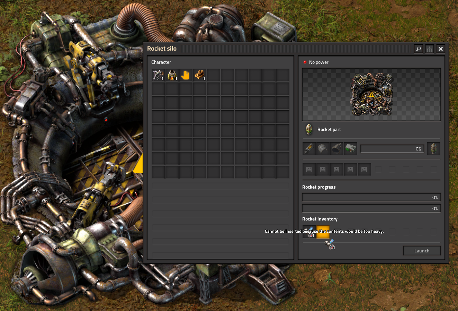Click the rocket part output slot
The image size is (458, 311).
pos(434,149)
